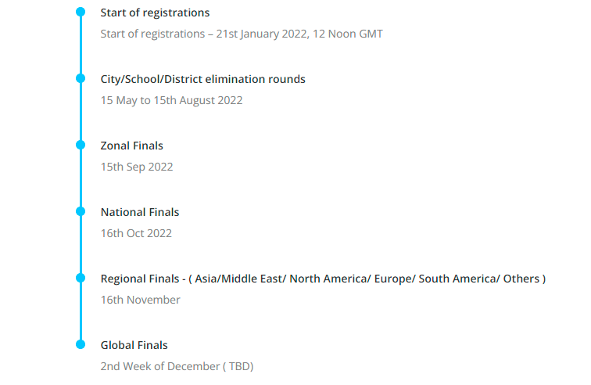Select the City/School/District elimination rounds timeline dot
591x385 pixels.
(x=81, y=79)
